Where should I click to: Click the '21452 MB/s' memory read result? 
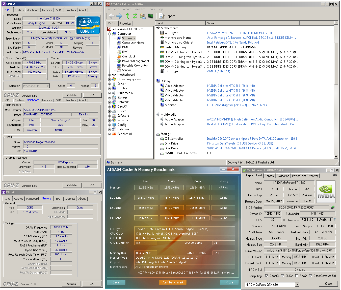(146, 188)
